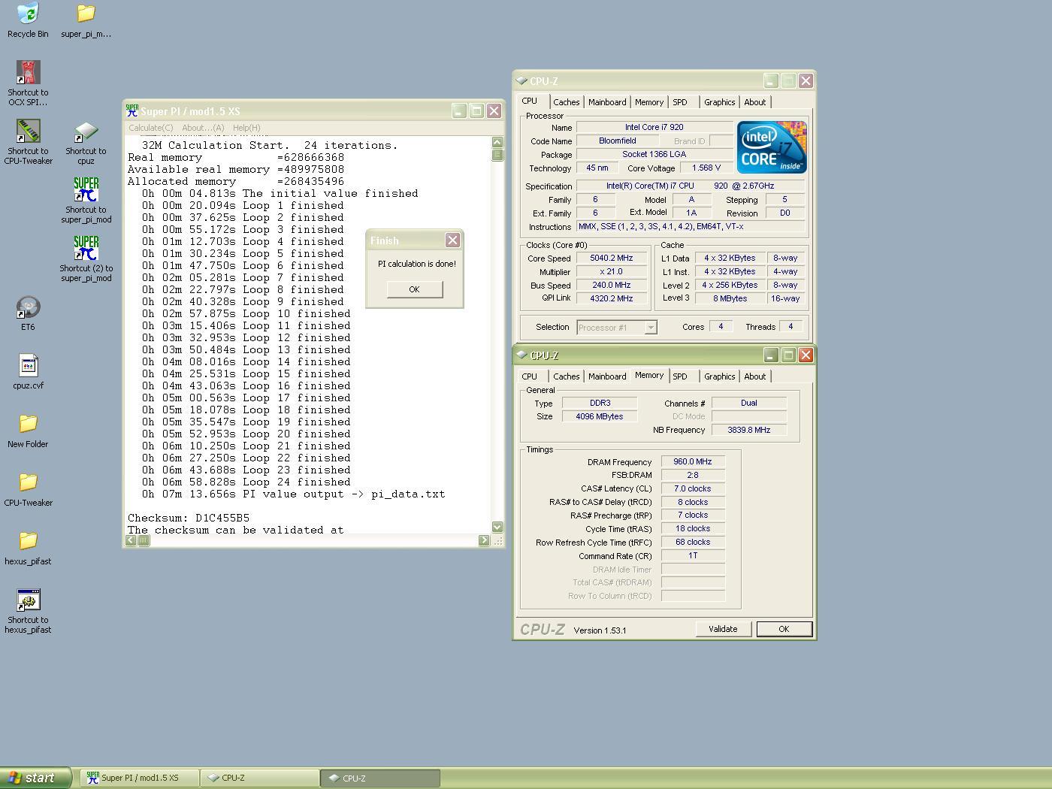This screenshot has width=1052, height=789.
Task: Click OK in the Finish dialog
Action: [x=414, y=289]
